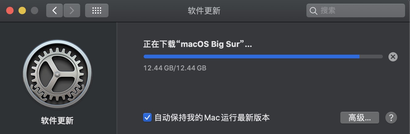Go back with the left chevron button
Viewport: 410px width, 134px height.
coord(55,10)
